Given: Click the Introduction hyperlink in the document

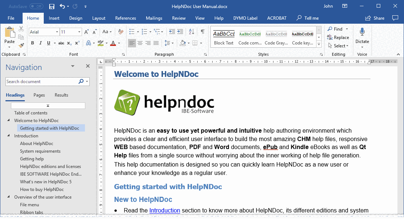Looking at the screenshot, I should [x=164, y=210].
